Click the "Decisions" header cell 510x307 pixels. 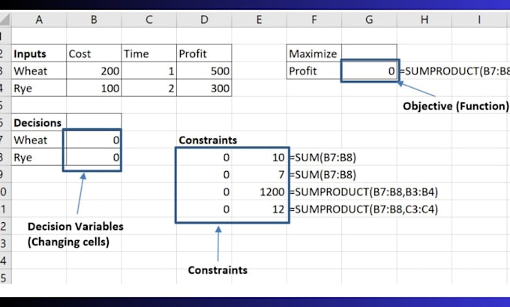(39, 122)
